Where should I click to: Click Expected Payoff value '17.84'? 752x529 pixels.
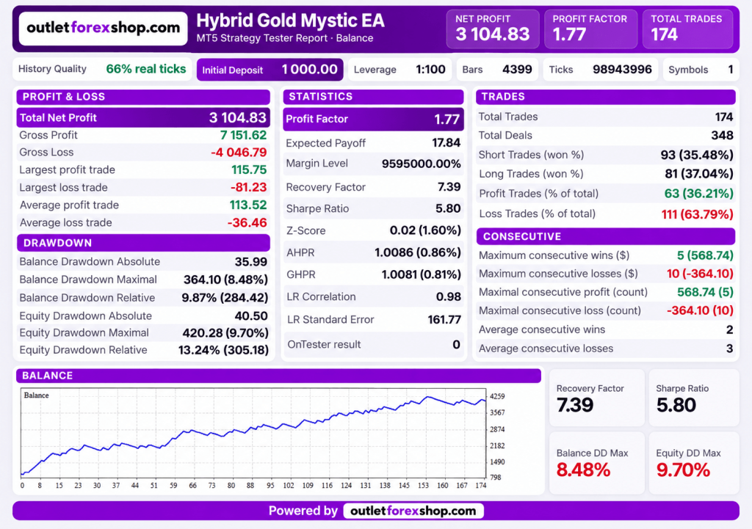(x=446, y=143)
